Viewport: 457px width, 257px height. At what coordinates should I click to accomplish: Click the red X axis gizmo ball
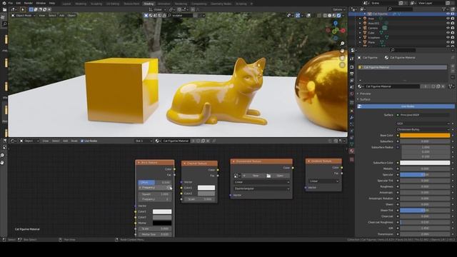tap(343, 30)
